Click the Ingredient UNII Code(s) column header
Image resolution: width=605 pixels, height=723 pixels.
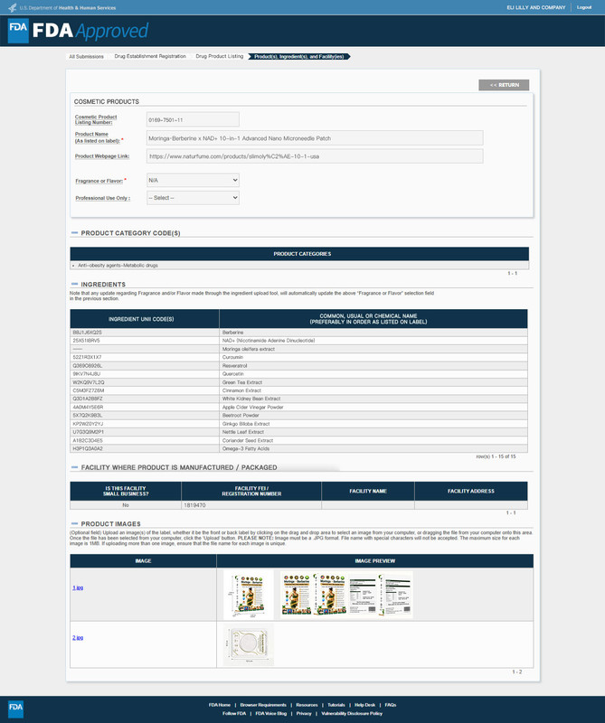click(x=145, y=319)
